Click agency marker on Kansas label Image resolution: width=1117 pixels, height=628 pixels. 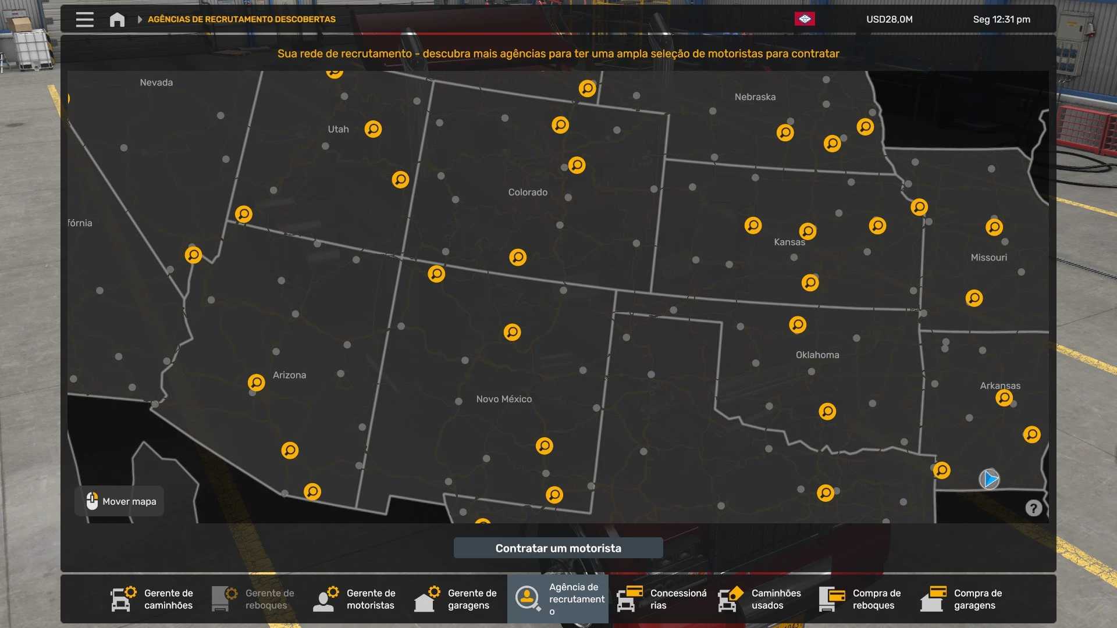point(807,231)
